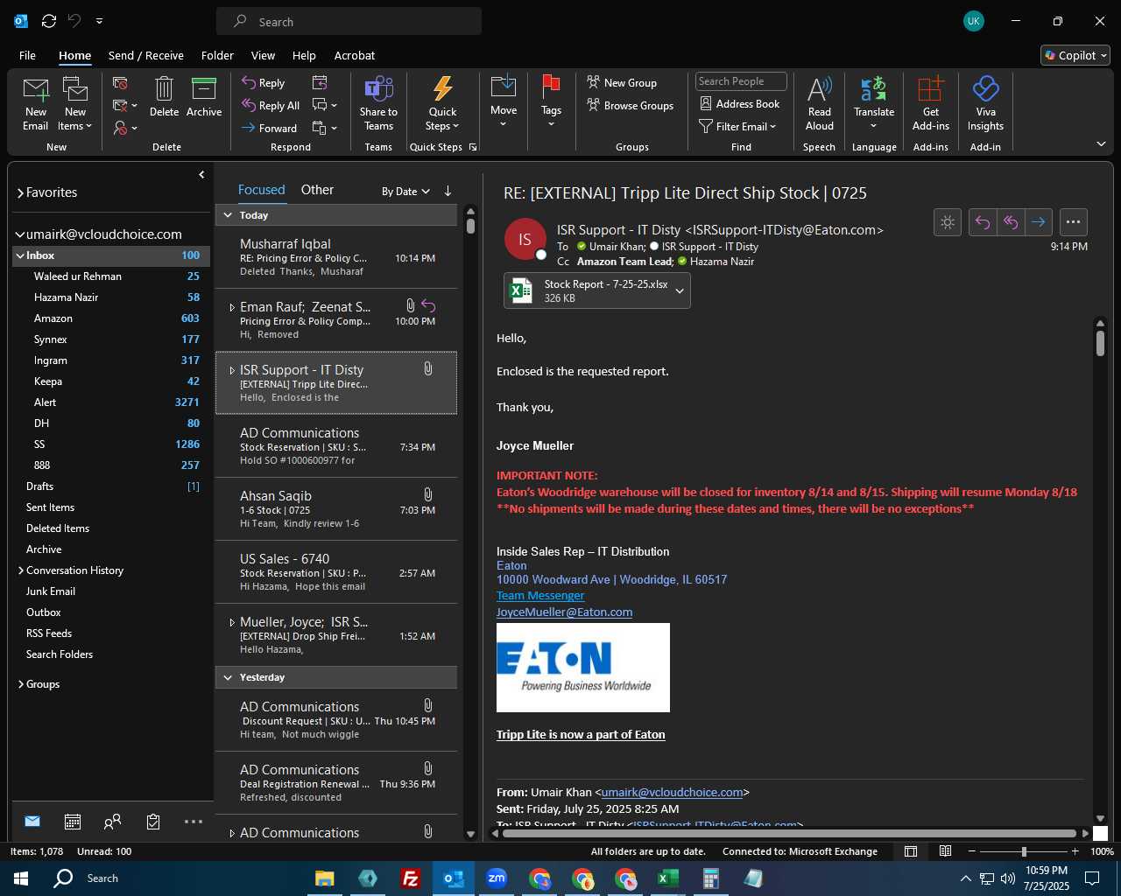1121x896 pixels.
Task: Click the JoyceMueller@Eaton.com email link
Action: click(x=564, y=612)
